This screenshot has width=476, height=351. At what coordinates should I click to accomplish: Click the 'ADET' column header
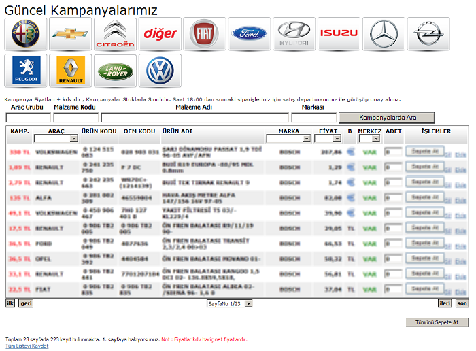click(x=394, y=131)
